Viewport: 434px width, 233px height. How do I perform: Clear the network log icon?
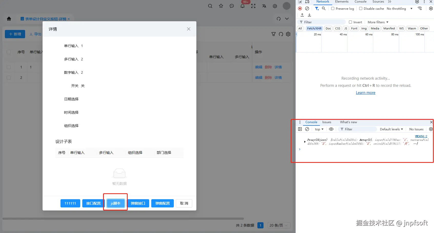coord(307,8)
